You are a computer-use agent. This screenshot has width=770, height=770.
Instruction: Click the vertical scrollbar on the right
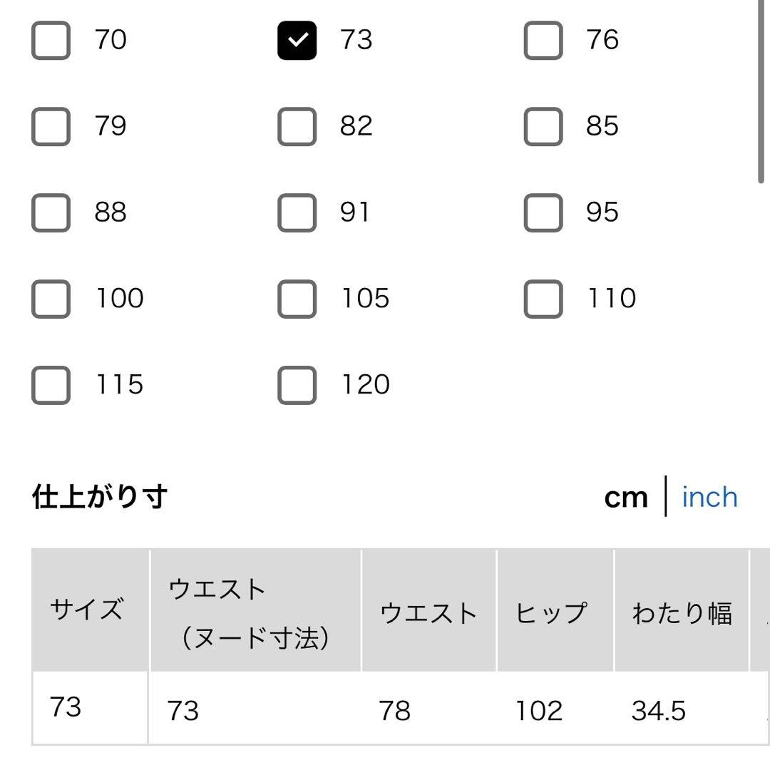pyautogui.click(x=761, y=93)
